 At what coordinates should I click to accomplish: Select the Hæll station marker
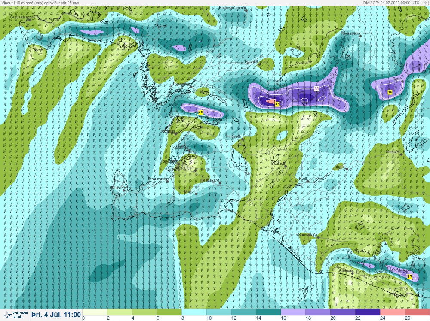(308, 181)
